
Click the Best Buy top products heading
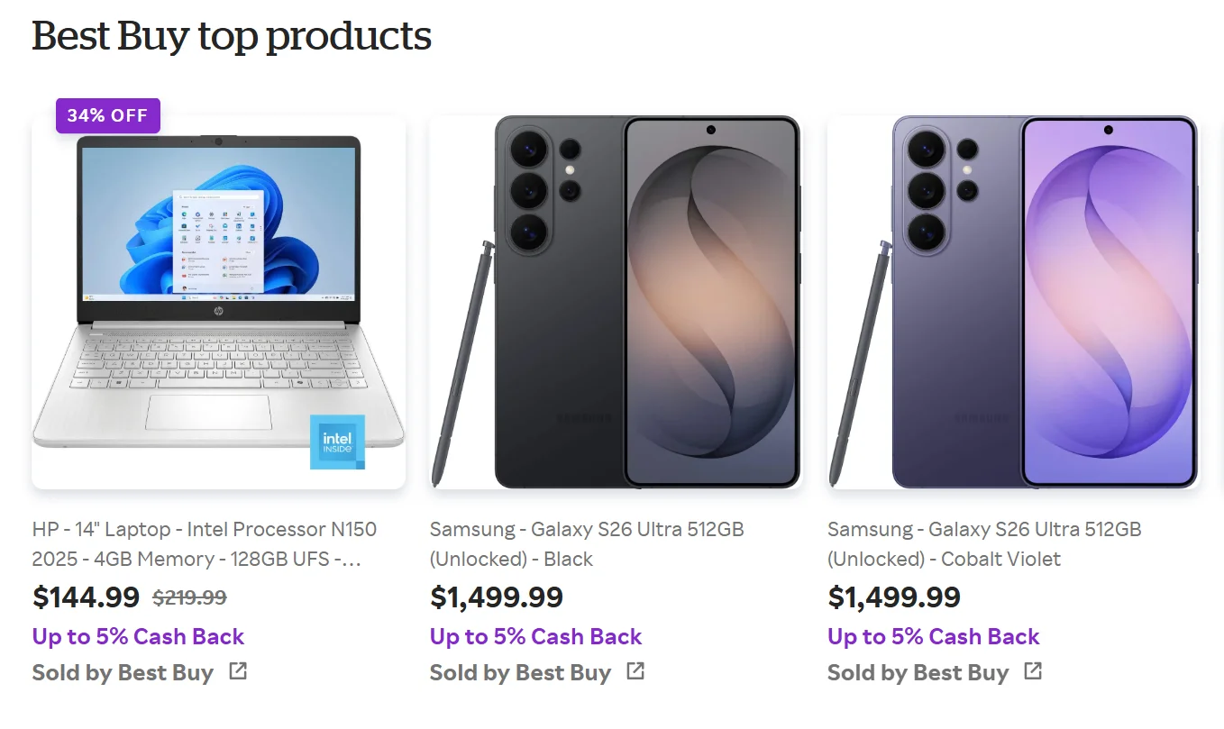coord(232,36)
